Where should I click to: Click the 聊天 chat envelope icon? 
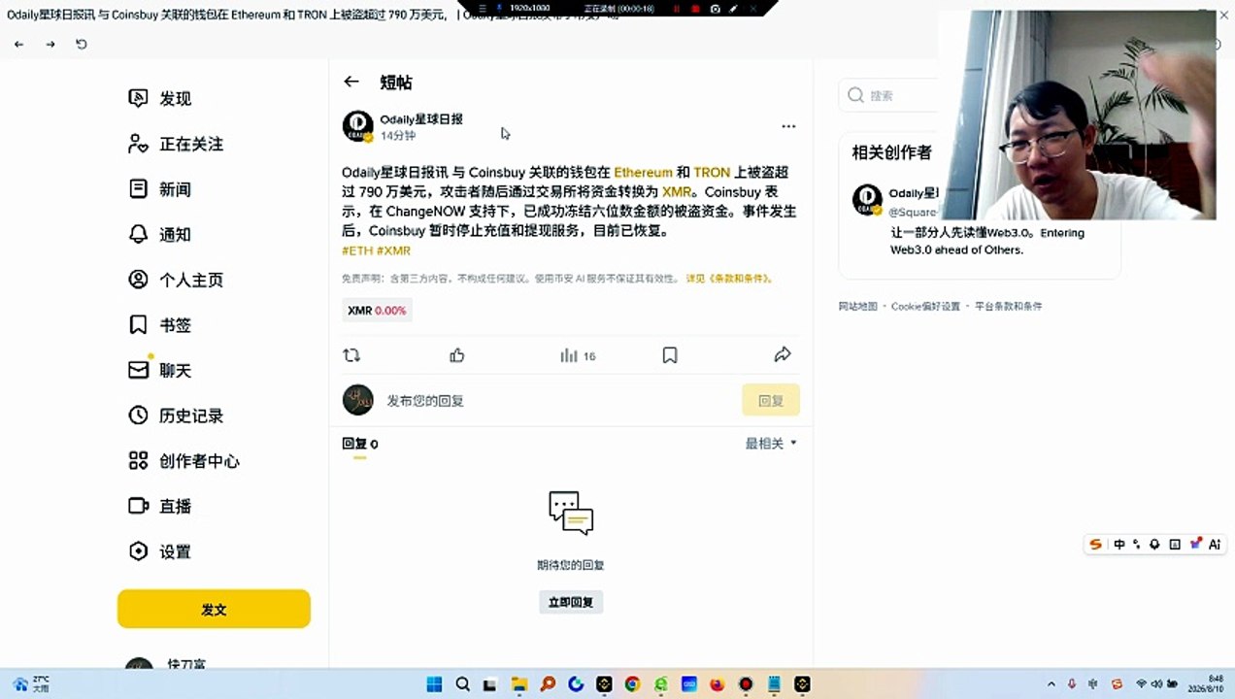(x=139, y=370)
